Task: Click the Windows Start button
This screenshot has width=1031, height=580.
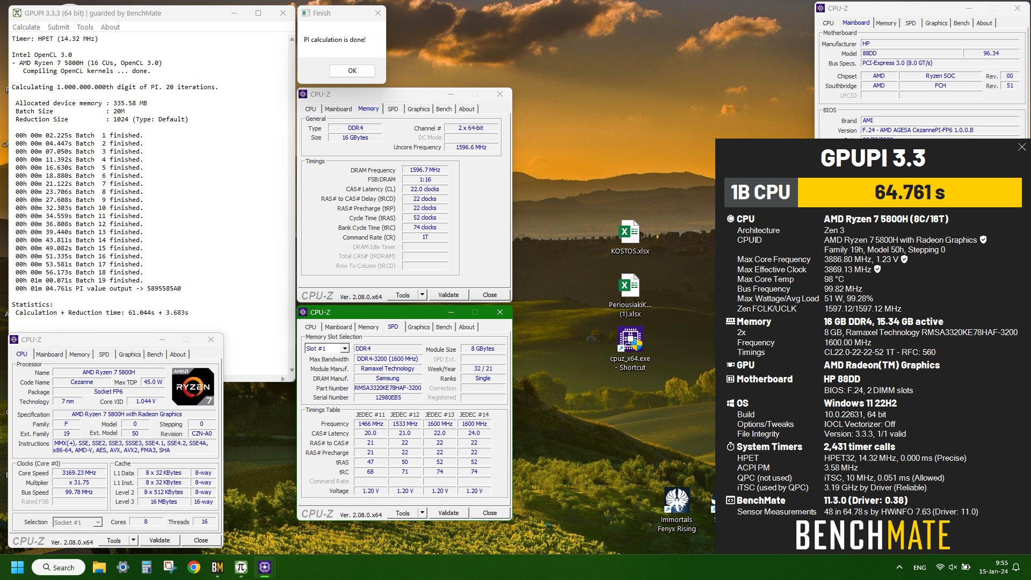Action: pos(17,567)
